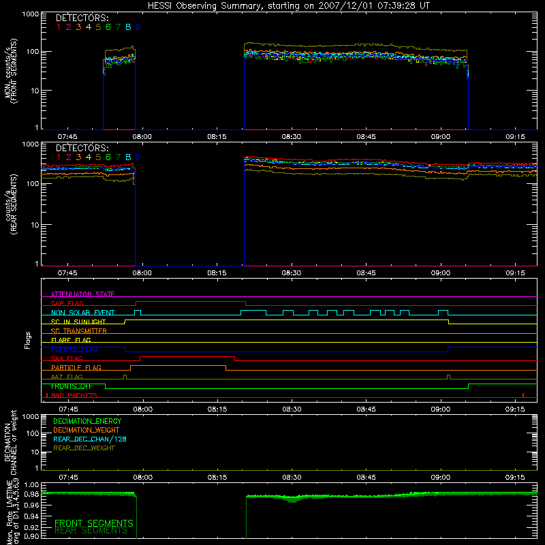545x545 pixels.
Task: Click 08:30 tick under the decimation plot
Action: click(x=292, y=478)
